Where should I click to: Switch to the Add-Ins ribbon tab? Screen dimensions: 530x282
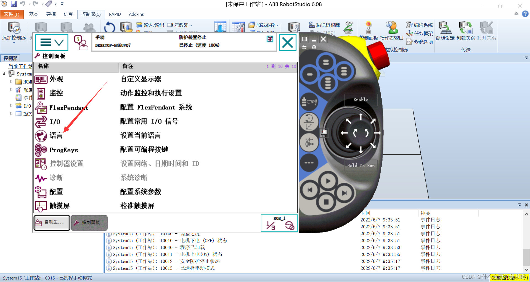(x=136, y=14)
